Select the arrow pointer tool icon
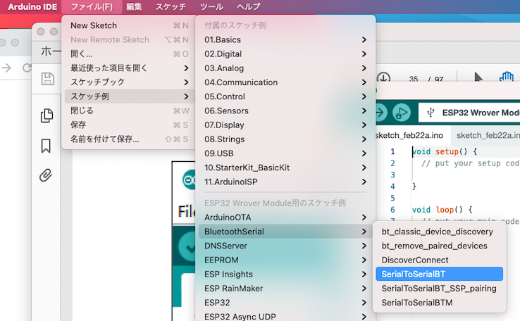 tap(478, 77)
